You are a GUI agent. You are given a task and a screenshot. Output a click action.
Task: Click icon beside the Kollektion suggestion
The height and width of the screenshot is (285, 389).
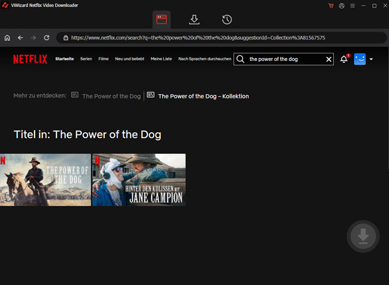[150, 95]
